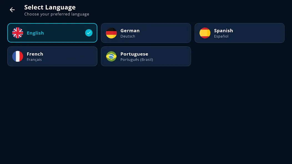Select the Spanish language card
This screenshot has height=164, width=292.
click(240, 33)
